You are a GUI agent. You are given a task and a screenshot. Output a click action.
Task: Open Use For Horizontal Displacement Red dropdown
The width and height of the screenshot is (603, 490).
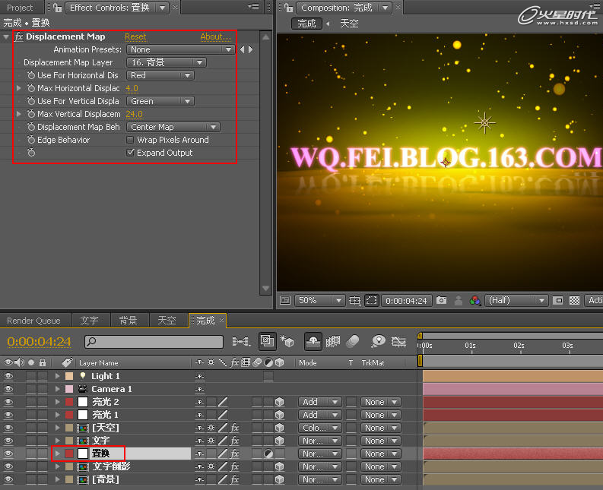click(160, 75)
